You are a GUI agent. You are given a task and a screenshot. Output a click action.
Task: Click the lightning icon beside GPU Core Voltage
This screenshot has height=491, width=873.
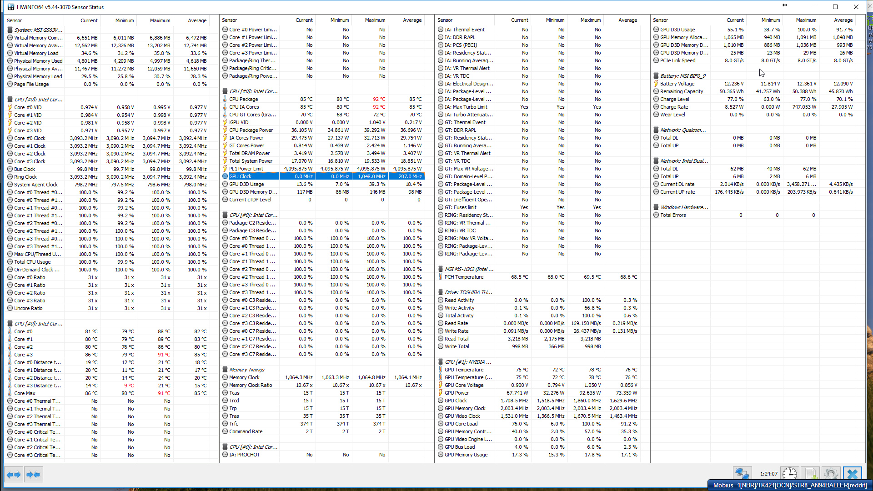(441, 385)
